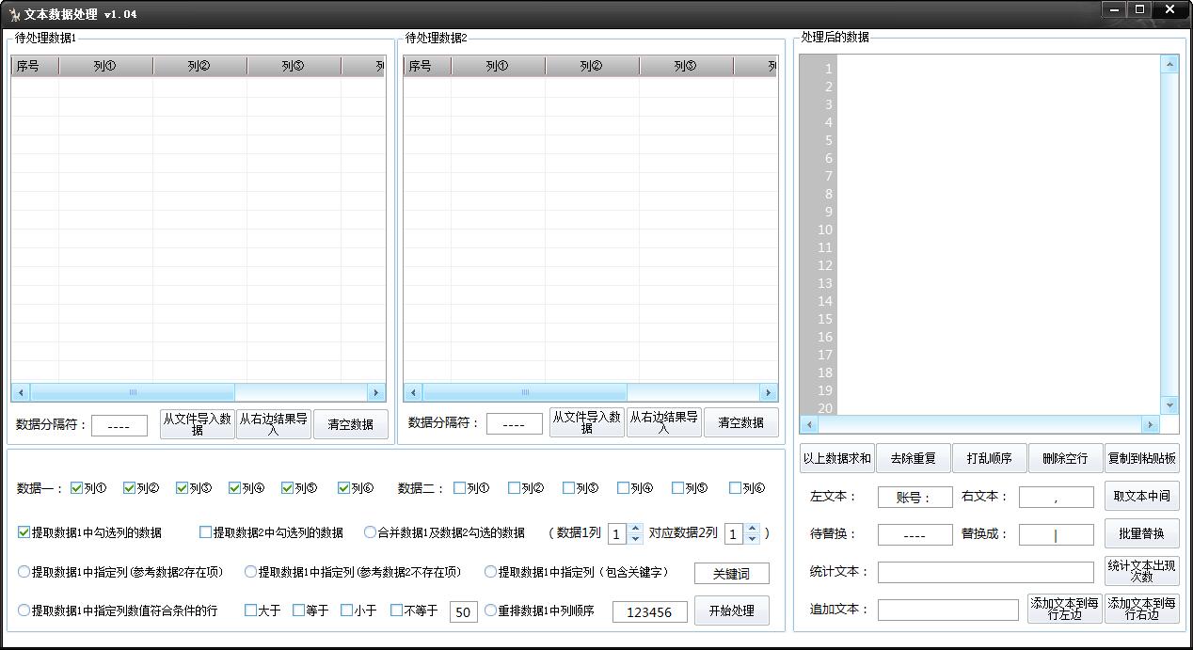Viewport: 1193px width, 650px height.
Task: Click the 取文本中间 button
Action: coord(1142,496)
